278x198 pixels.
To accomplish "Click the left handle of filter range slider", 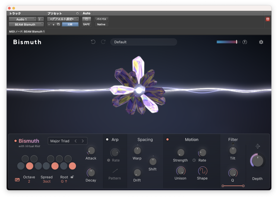I will pos(223,186).
